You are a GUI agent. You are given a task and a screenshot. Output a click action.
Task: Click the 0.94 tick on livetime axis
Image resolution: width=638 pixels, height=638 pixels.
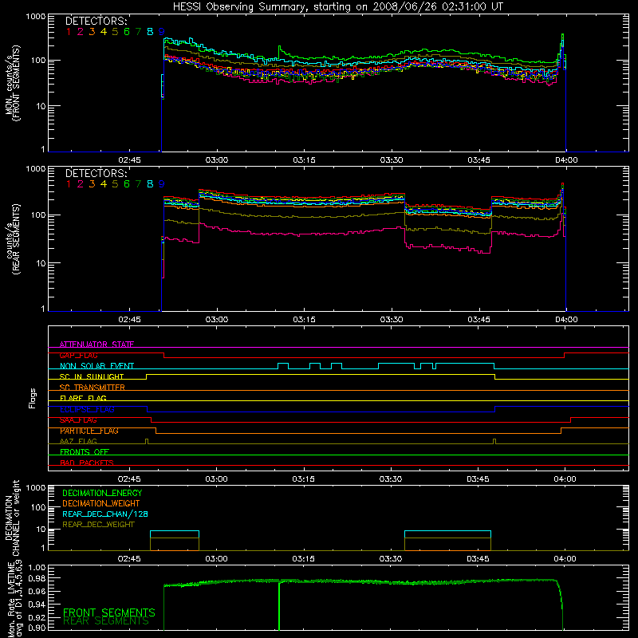coord(37,605)
